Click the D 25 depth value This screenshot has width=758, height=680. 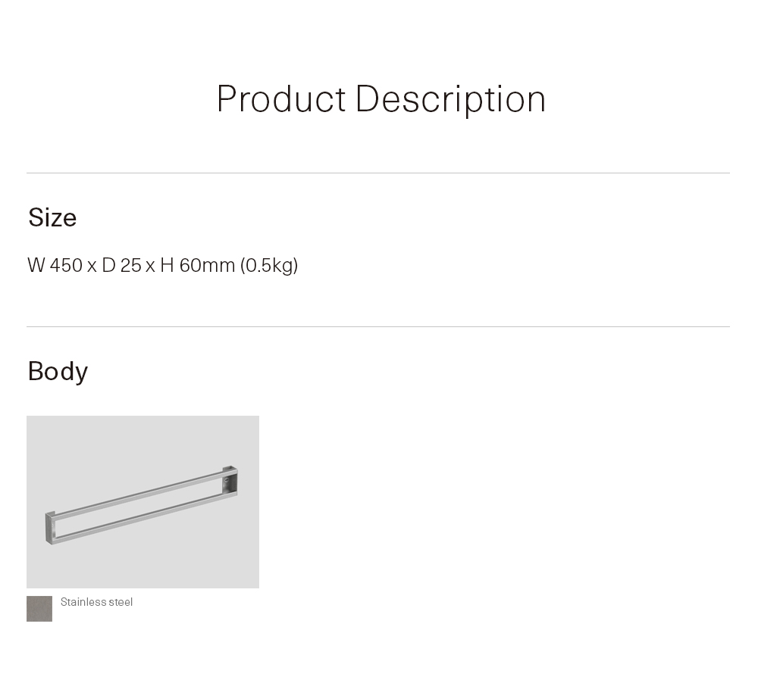121,265
